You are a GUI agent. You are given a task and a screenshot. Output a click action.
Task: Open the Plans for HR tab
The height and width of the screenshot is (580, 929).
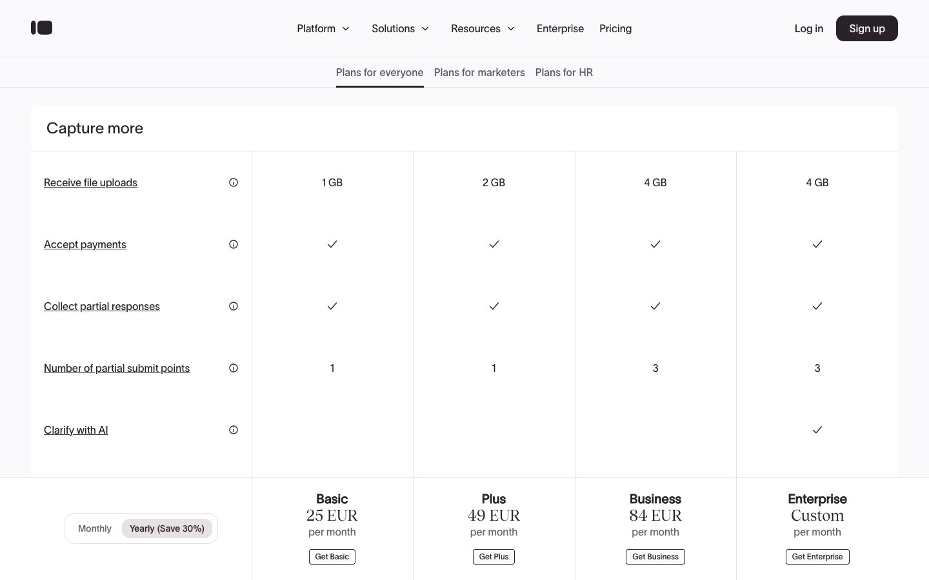pyautogui.click(x=564, y=72)
